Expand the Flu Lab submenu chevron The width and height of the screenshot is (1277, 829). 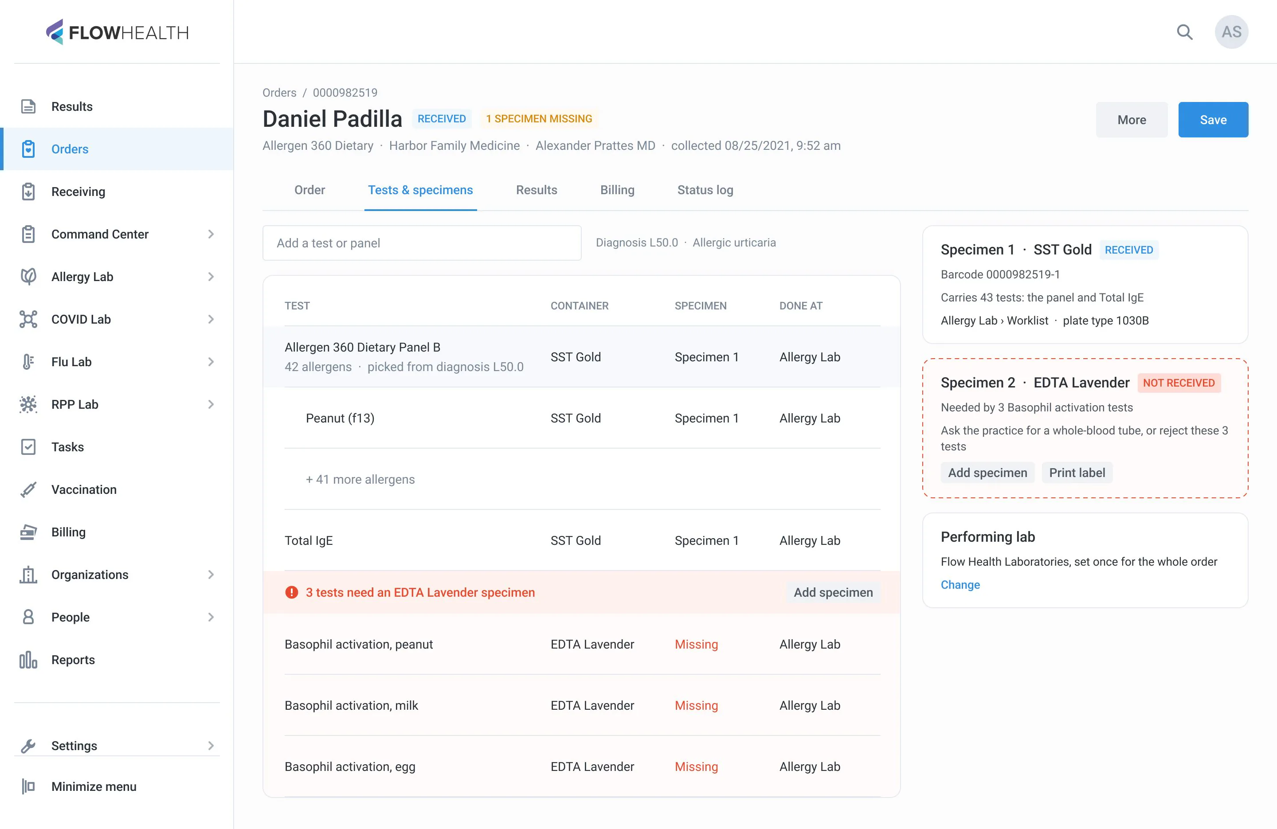pyautogui.click(x=211, y=362)
